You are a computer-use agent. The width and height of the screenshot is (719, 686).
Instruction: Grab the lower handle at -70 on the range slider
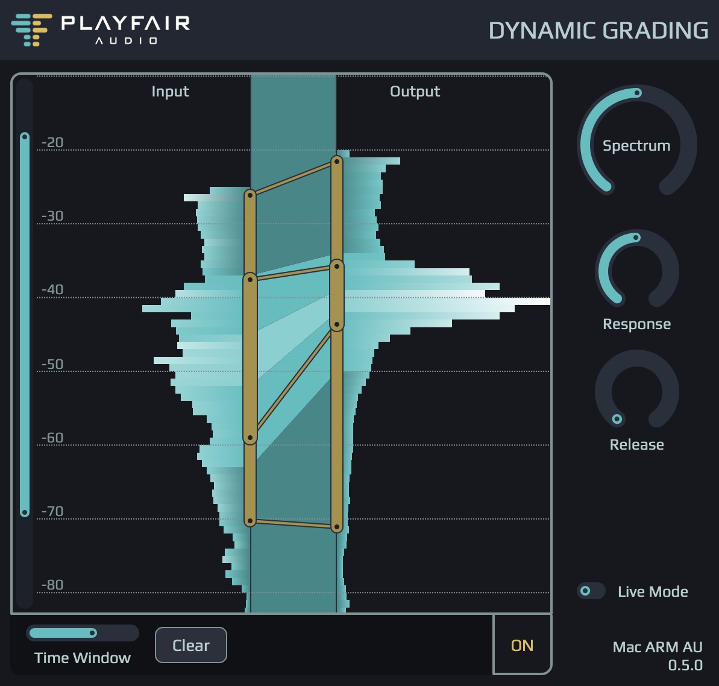pyautogui.click(x=24, y=512)
